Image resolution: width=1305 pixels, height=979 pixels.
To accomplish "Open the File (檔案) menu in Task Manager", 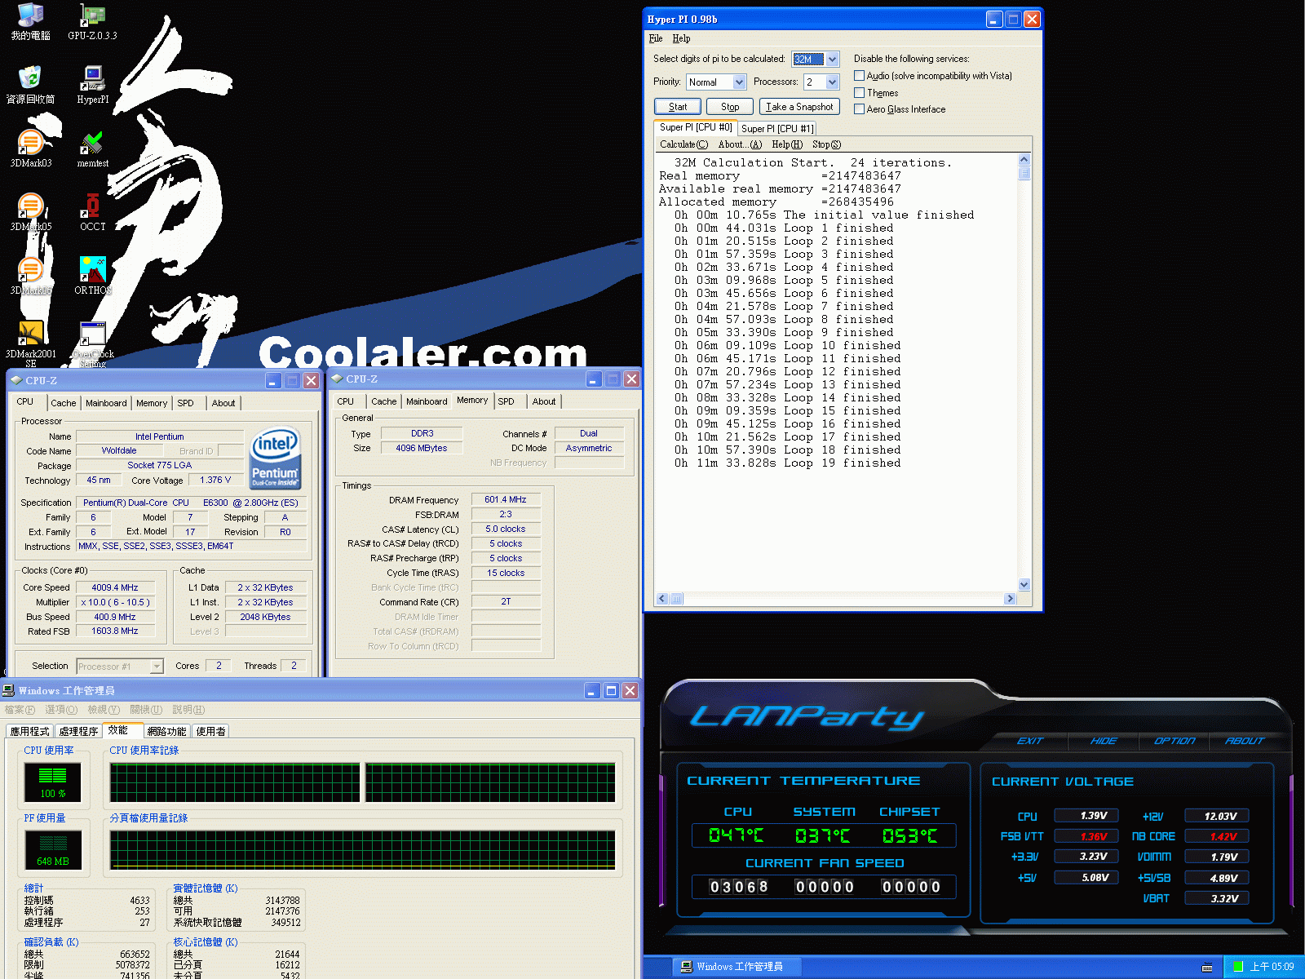I will pyautogui.click(x=20, y=710).
